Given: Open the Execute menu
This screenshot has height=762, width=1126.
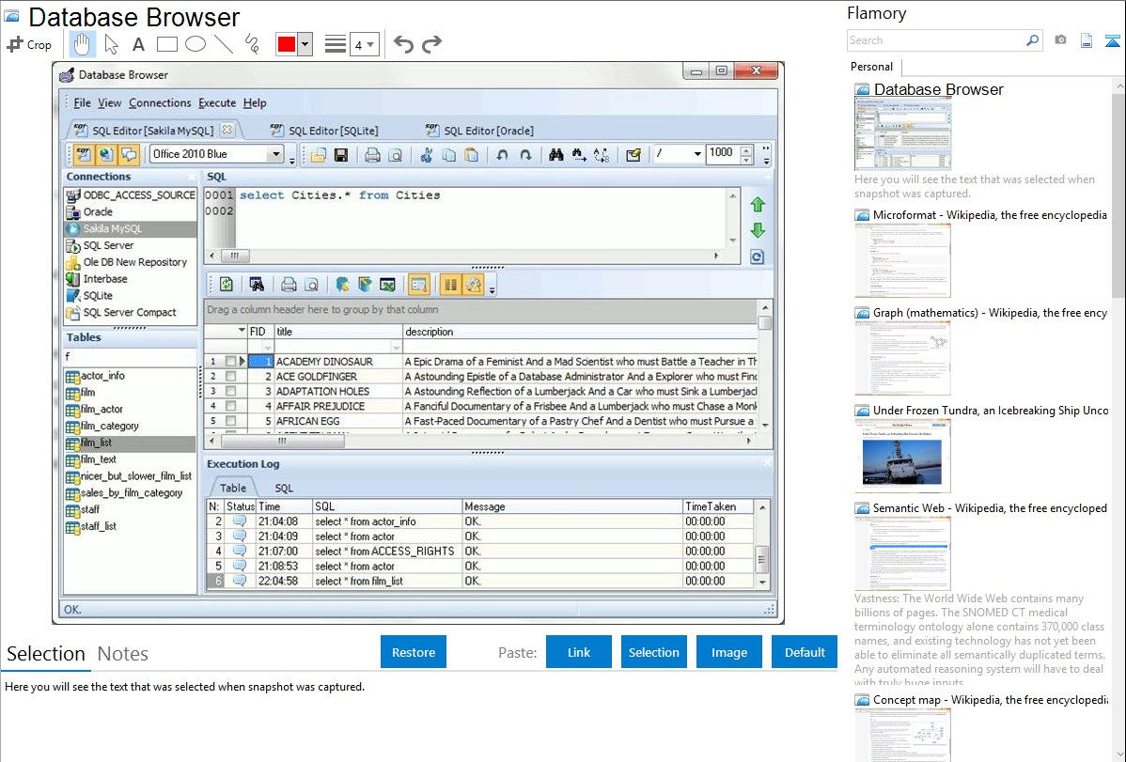Looking at the screenshot, I should click(x=217, y=102).
